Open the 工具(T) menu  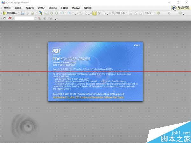(64, 8)
